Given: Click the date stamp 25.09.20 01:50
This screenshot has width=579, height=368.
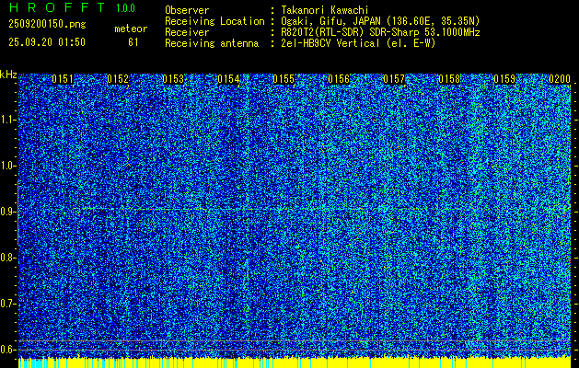Looking at the screenshot, I should [47, 42].
